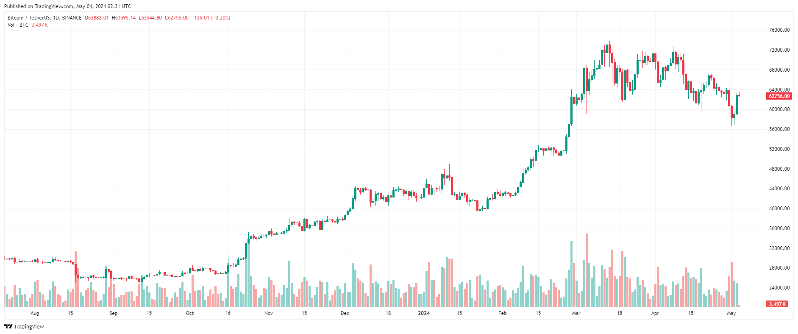Click the open value O62882.01
The width and height of the screenshot is (798, 334).
97,18
